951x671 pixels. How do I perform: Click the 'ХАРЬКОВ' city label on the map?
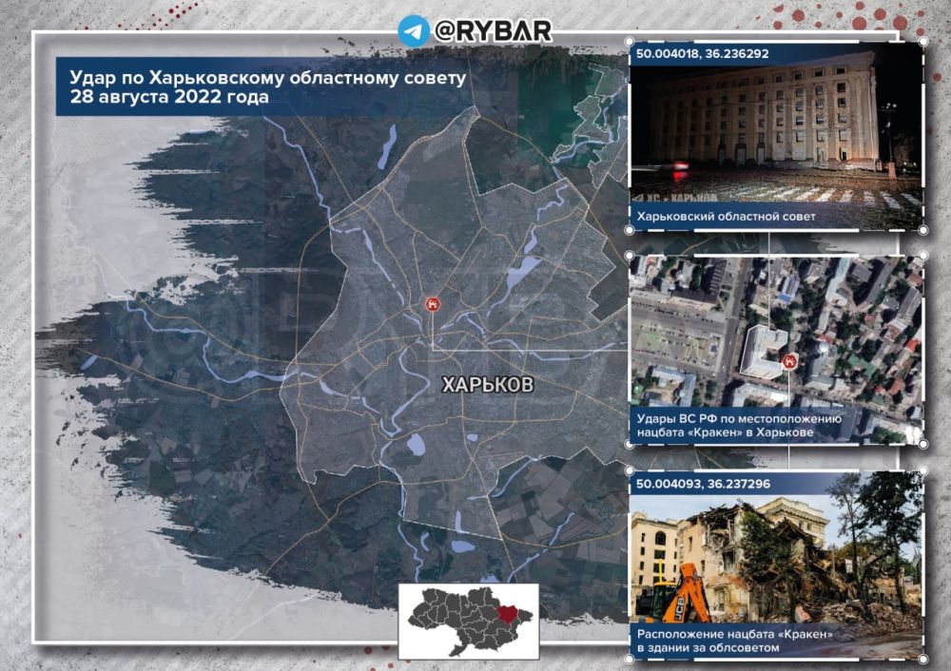coord(488,385)
